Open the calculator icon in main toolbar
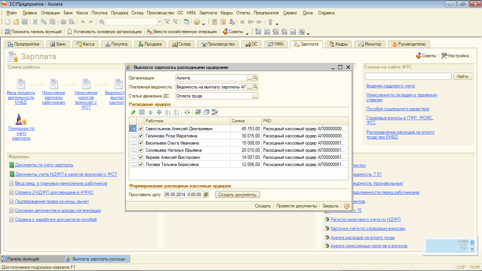 (x=215, y=22)
